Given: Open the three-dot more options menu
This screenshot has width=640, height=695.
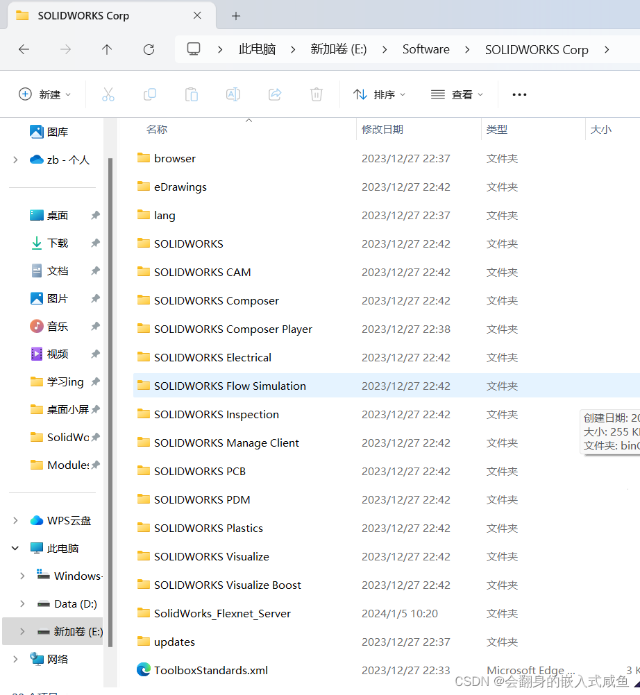Looking at the screenshot, I should pos(519,94).
